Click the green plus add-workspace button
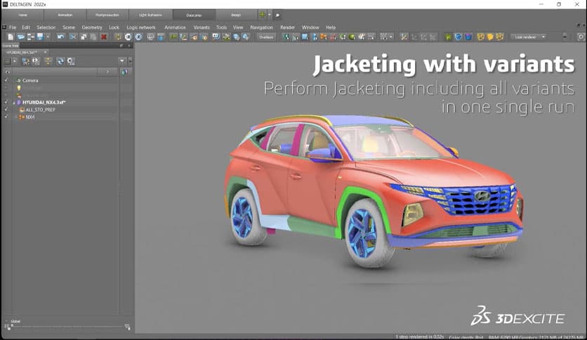The height and width of the screenshot is (340, 587). (x=262, y=14)
